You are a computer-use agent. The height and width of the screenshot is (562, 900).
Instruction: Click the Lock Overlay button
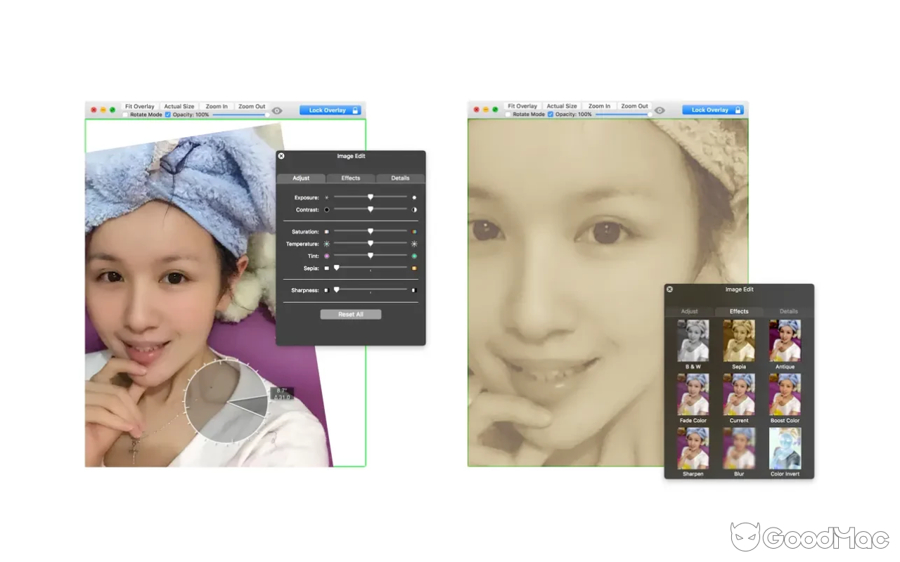click(330, 110)
